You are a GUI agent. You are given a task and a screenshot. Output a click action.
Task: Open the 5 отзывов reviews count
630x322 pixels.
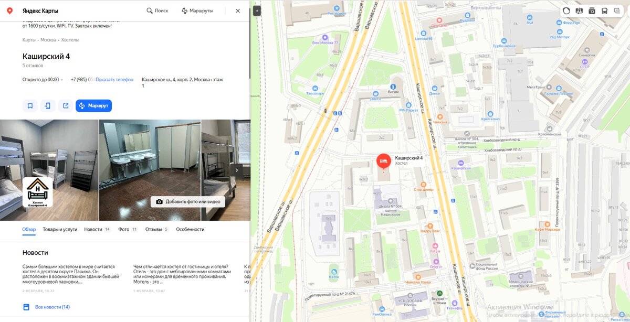point(33,66)
